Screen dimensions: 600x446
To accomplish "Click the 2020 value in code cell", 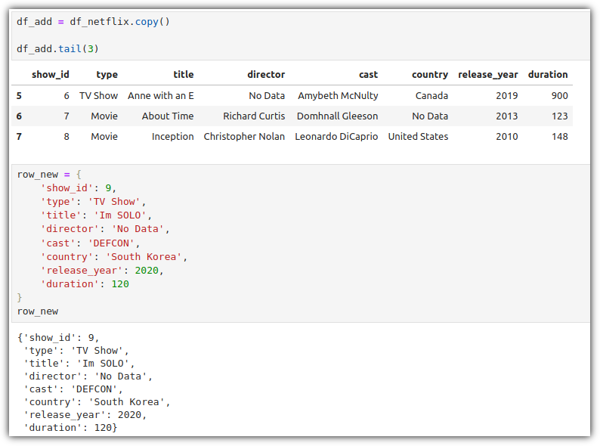I will click(x=147, y=271).
